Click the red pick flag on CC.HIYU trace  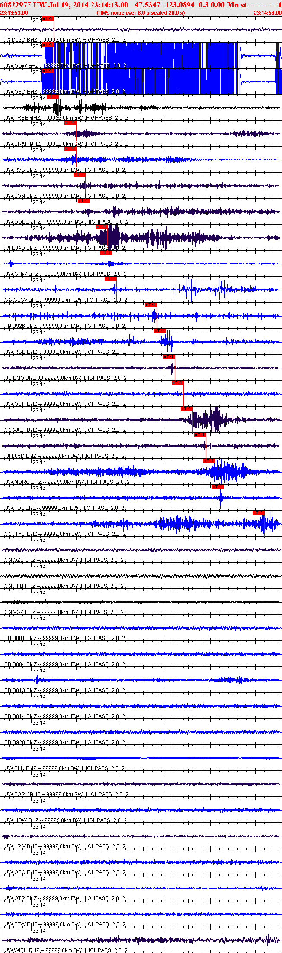pyautogui.click(x=259, y=513)
